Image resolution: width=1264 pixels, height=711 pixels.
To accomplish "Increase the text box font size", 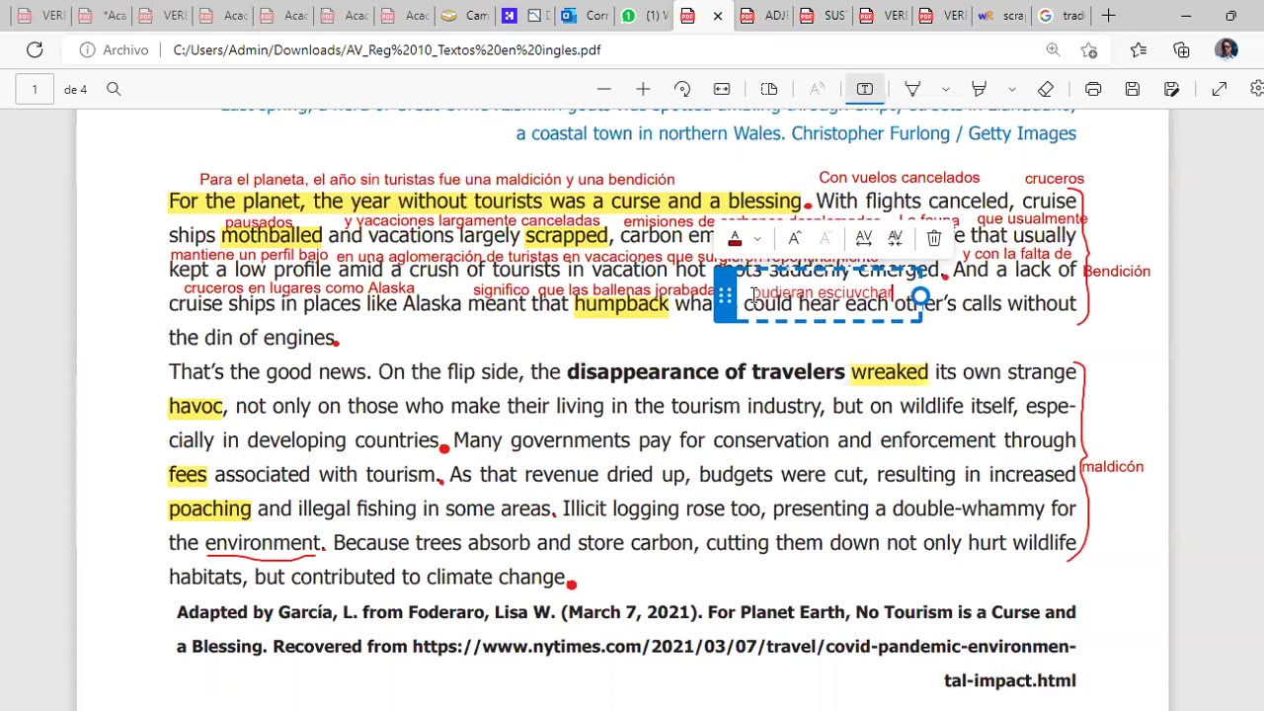I will 794,238.
